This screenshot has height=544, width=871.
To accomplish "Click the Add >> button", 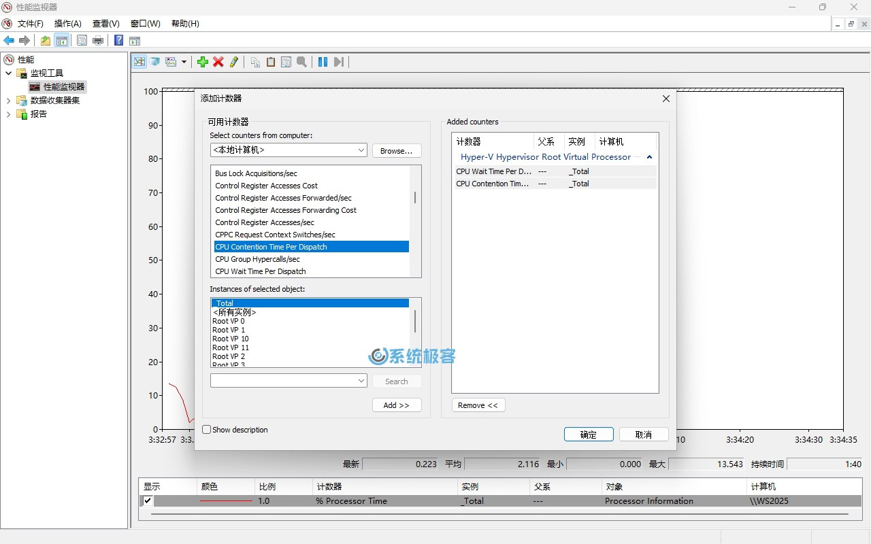I will click(x=397, y=405).
